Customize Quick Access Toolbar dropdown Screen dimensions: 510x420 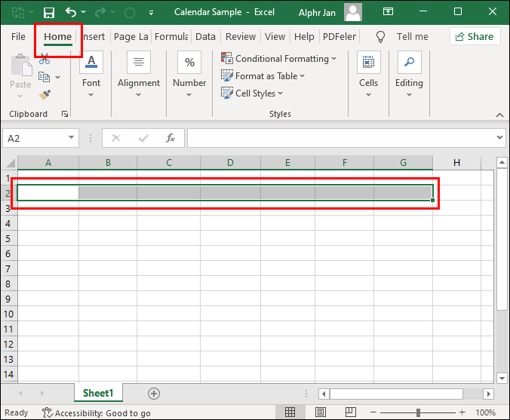(151, 13)
